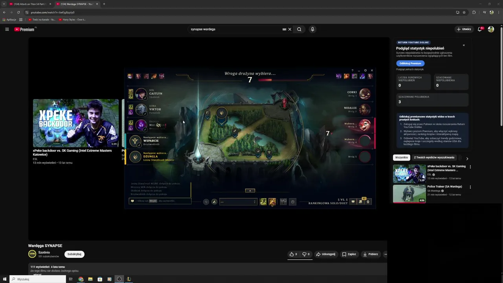Open options for xPeke backdoor sidebar video

pyautogui.click(x=470, y=167)
